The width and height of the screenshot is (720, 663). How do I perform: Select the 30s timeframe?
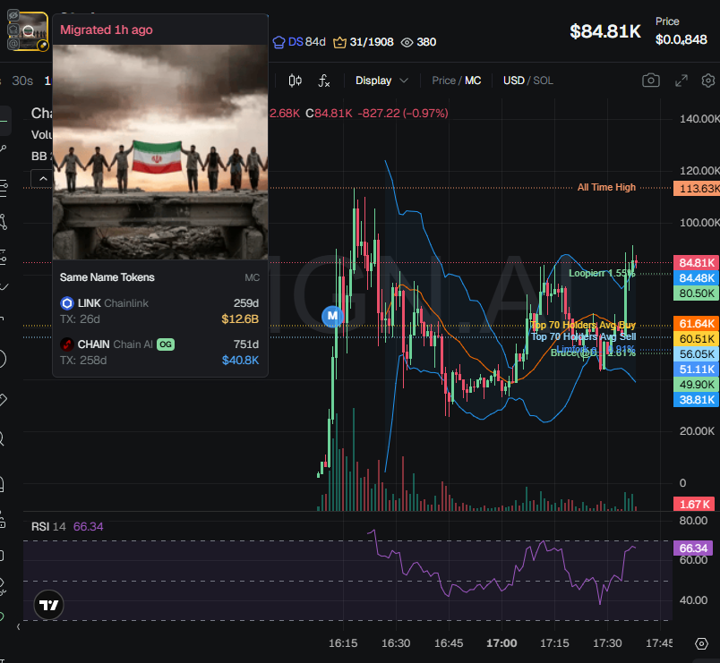22,81
